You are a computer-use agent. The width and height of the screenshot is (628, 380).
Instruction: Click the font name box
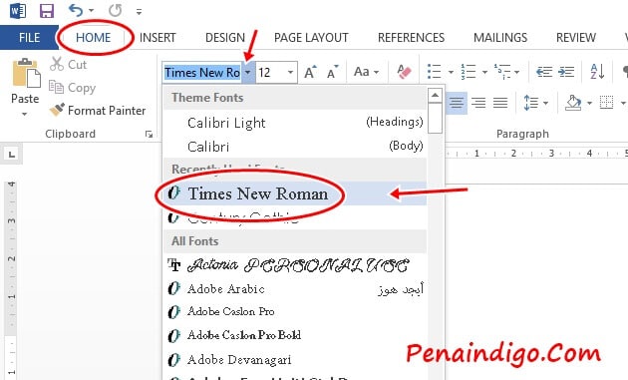[x=202, y=73]
